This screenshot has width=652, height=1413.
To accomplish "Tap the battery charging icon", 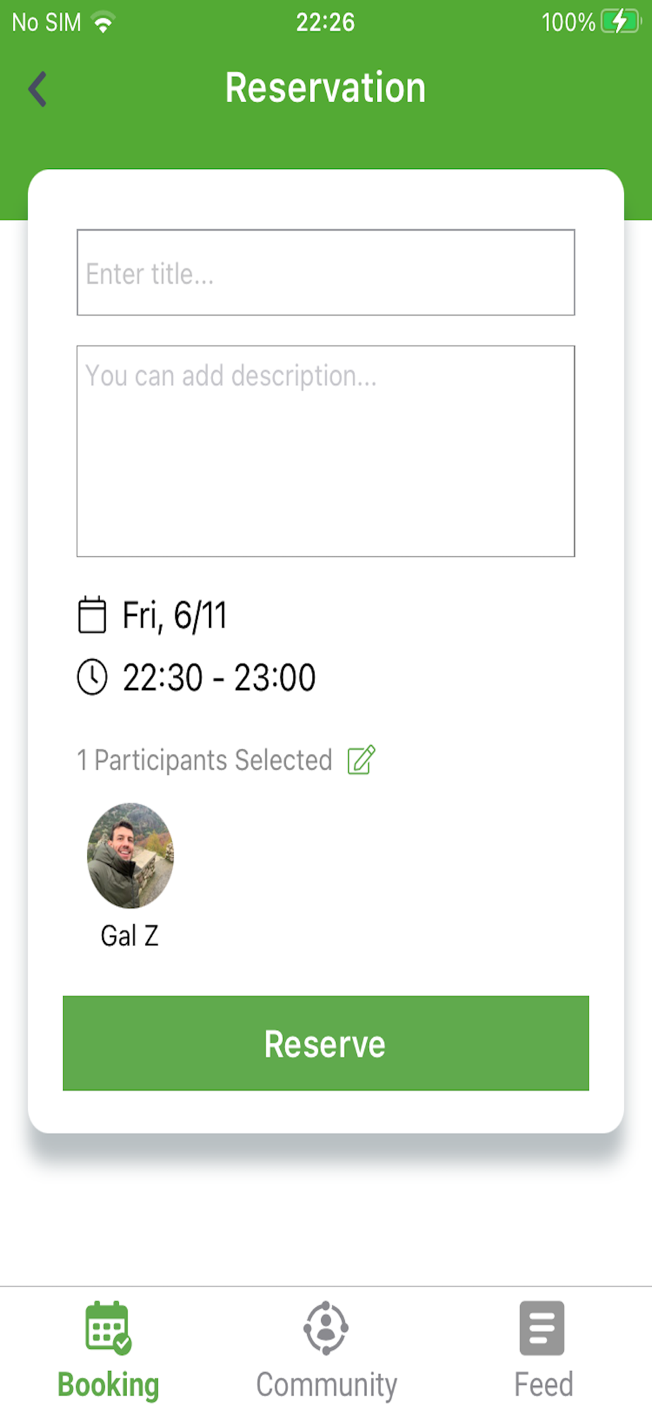I will [x=619, y=22].
